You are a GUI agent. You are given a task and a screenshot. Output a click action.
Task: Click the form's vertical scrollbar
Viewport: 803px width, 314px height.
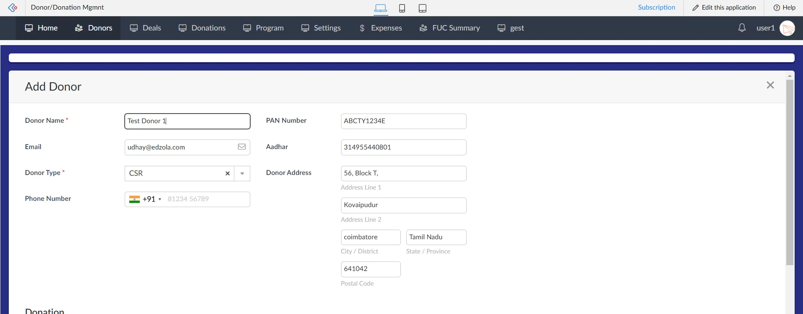tap(790, 172)
